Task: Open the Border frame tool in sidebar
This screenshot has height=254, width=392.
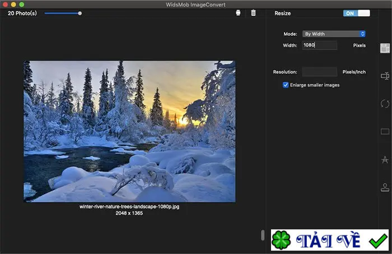Action: (x=385, y=132)
